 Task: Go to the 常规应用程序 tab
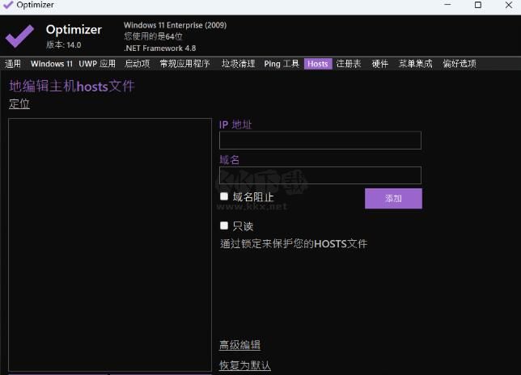point(184,64)
